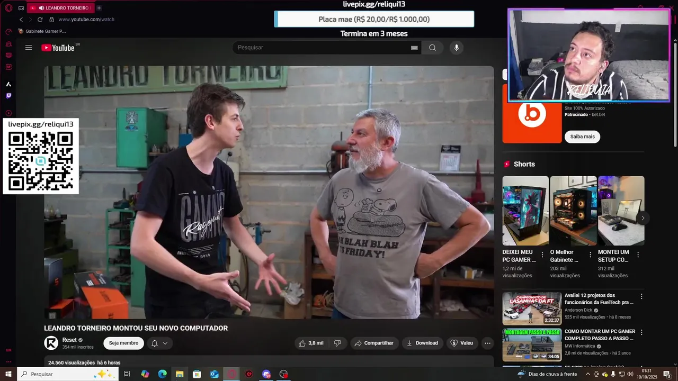
Task: Open weather 'Dias de chuva à frente'
Action: [x=547, y=374]
